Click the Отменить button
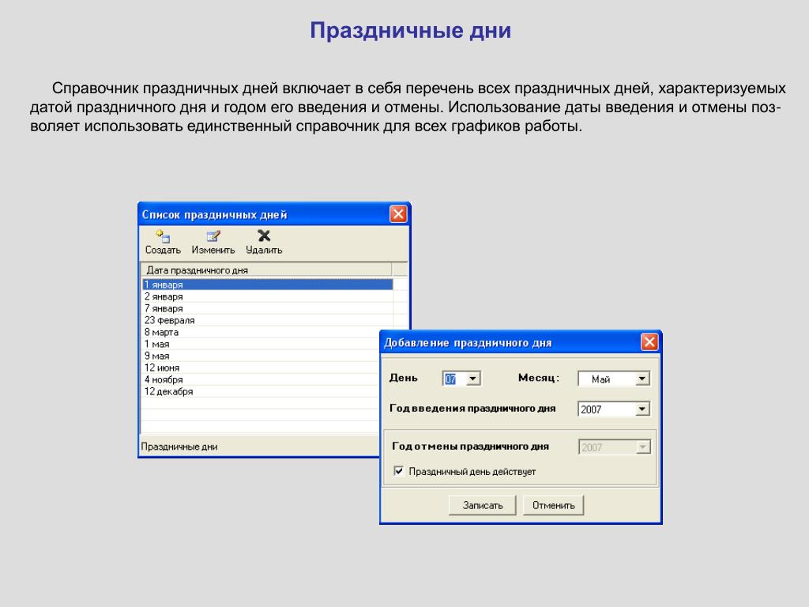 coord(553,505)
